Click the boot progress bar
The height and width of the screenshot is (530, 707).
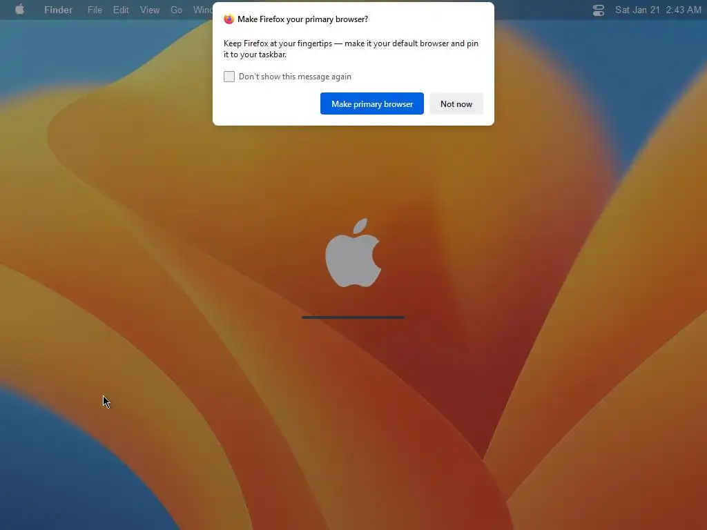[x=353, y=317]
